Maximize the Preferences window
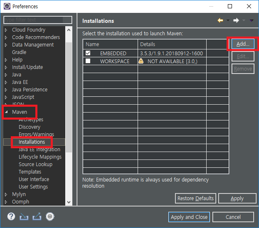The width and height of the screenshot is (259, 228). (230, 6)
